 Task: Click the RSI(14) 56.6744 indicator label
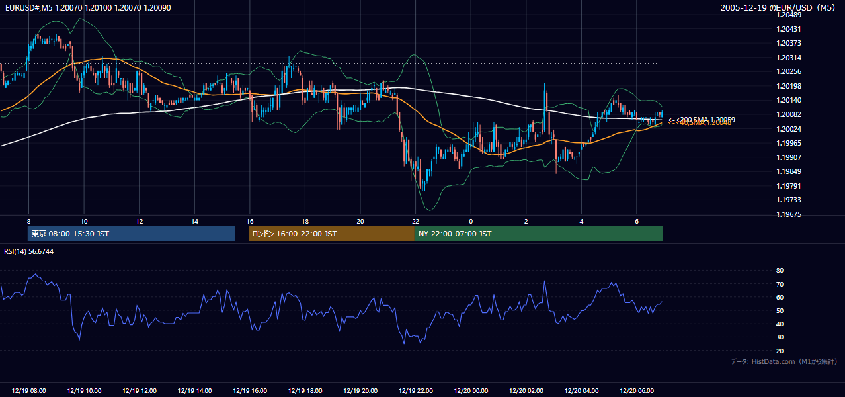29,251
